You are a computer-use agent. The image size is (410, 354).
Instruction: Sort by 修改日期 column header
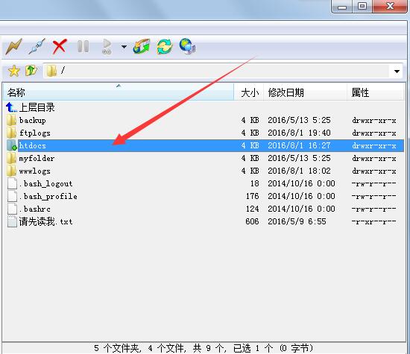click(305, 92)
